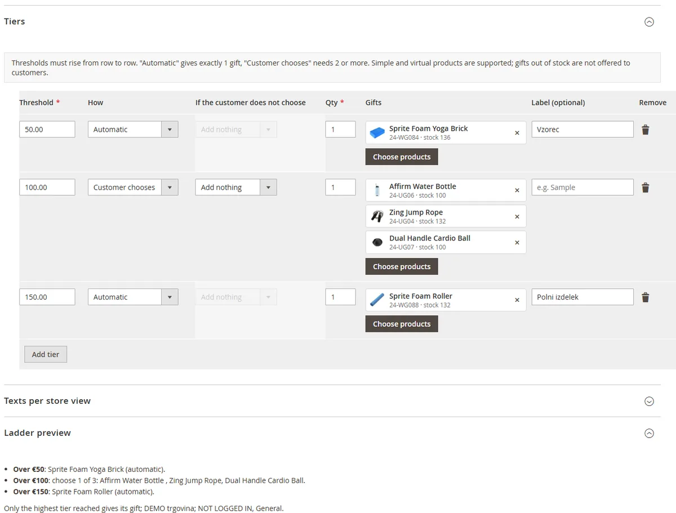Remove Dual Handle Cardio Ball gift
This screenshot has width=676, height=513.
point(517,243)
